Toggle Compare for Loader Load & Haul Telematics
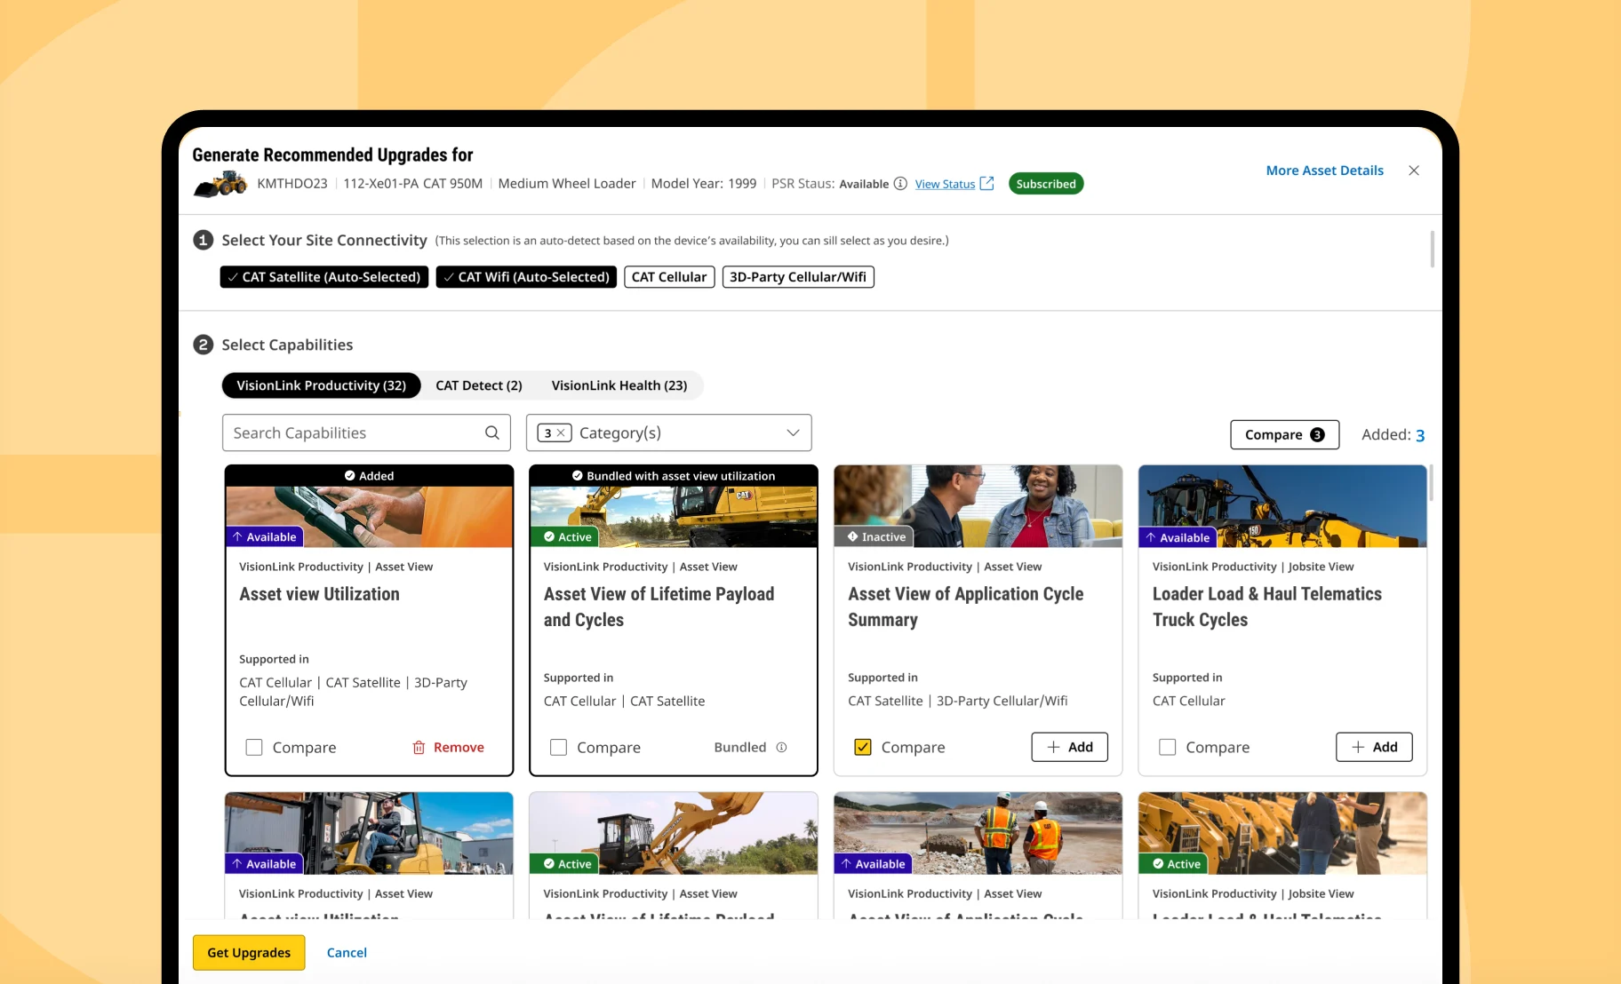 pyautogui.click(x=1168, y=748)
